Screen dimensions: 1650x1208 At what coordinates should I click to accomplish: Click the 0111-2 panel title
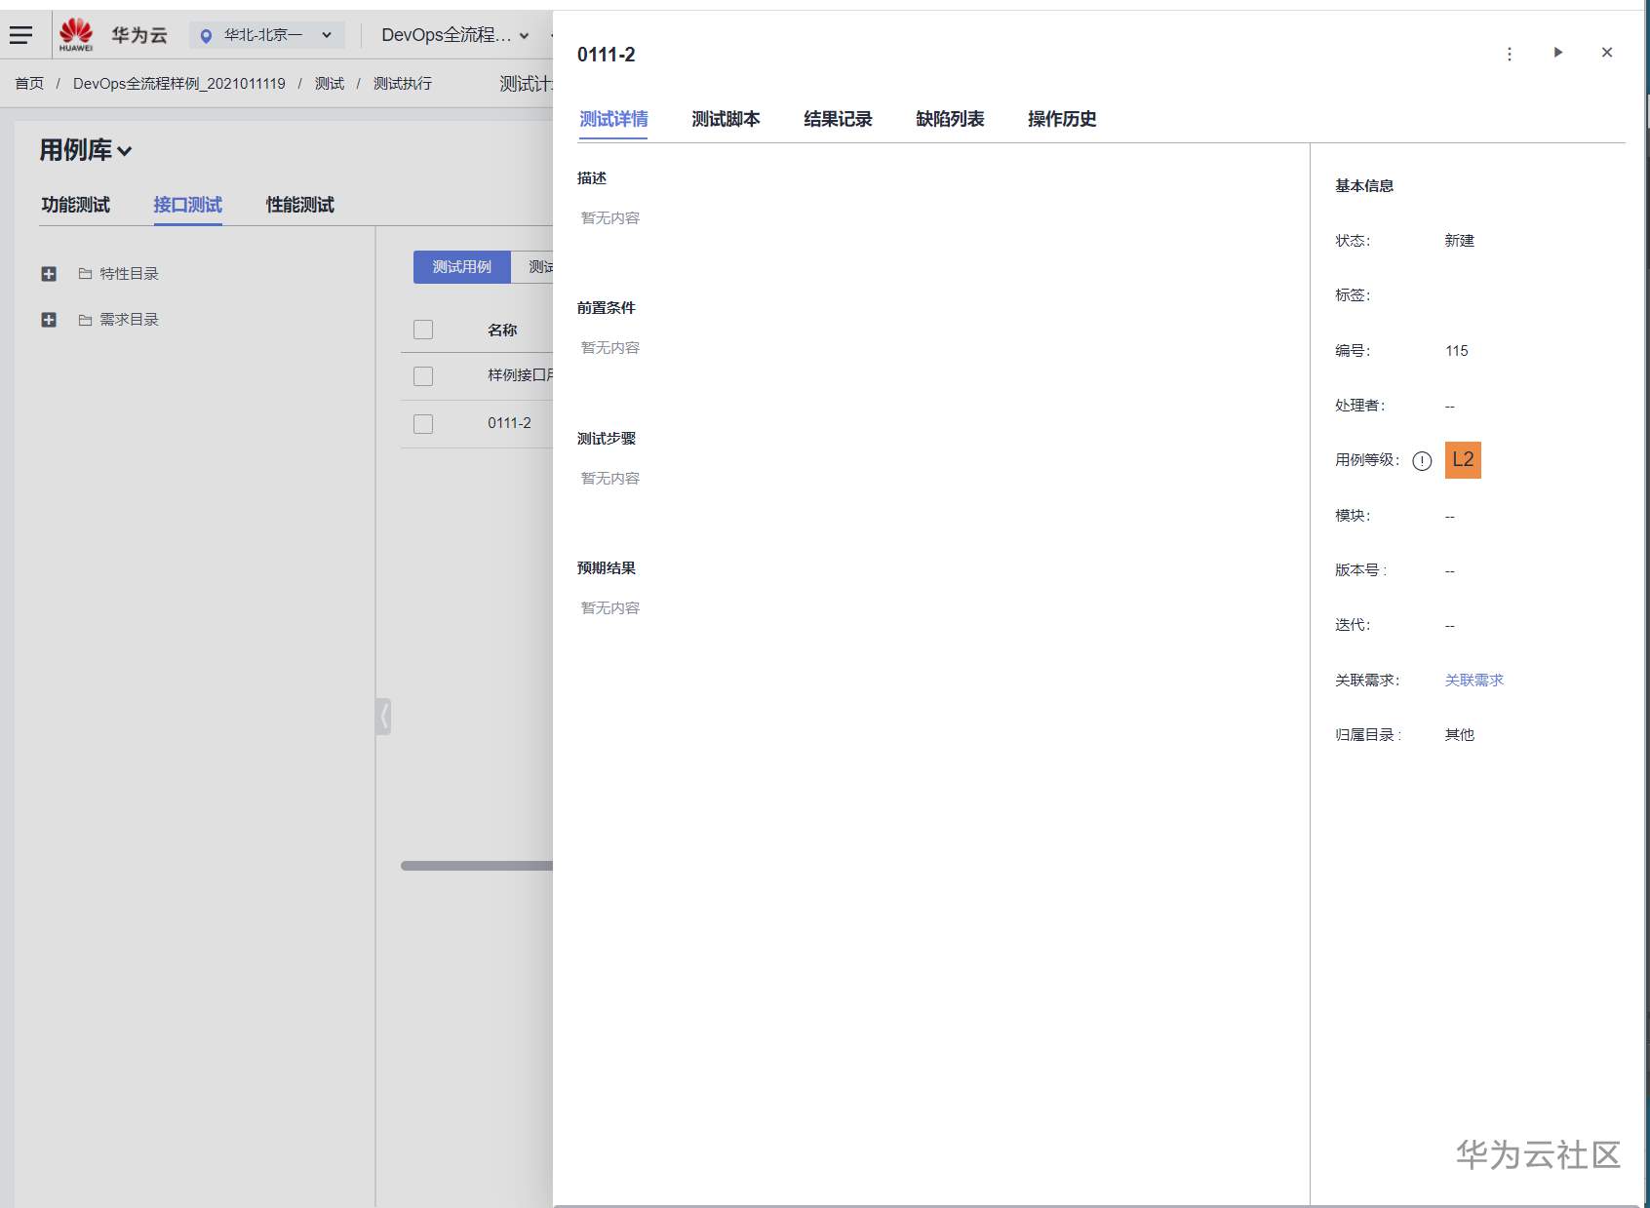tap(607, 55)
